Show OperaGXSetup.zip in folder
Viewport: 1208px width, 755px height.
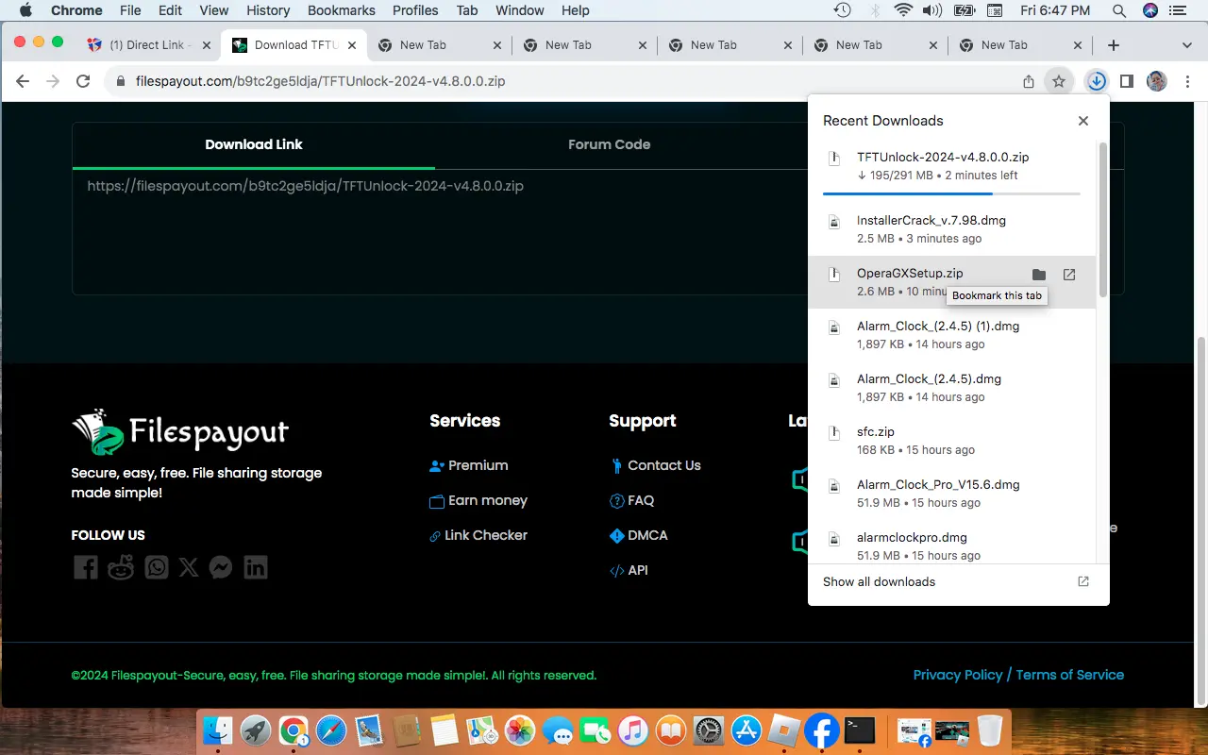tap(1039, 275)
